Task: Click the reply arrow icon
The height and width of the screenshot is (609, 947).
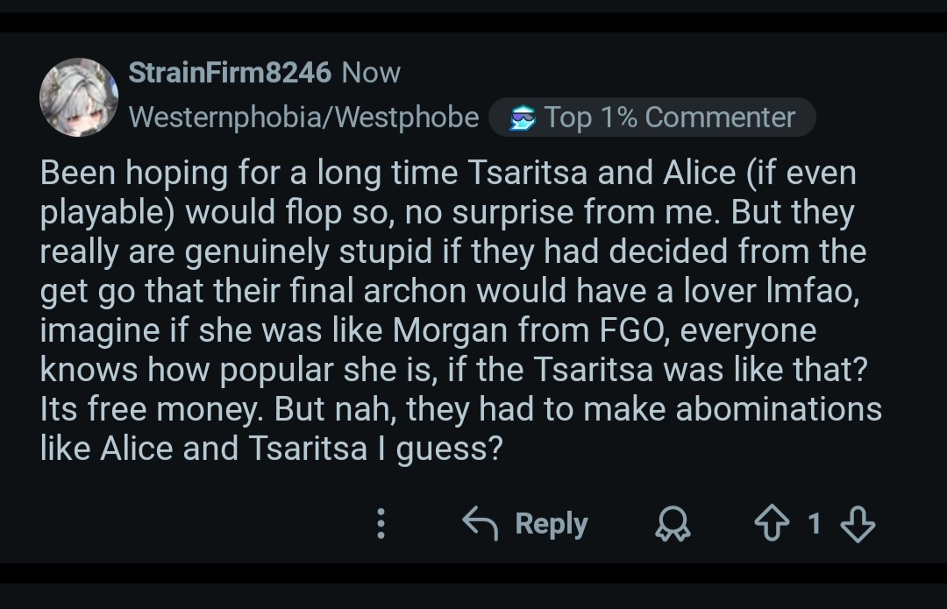Action: [x=481, y=523]
